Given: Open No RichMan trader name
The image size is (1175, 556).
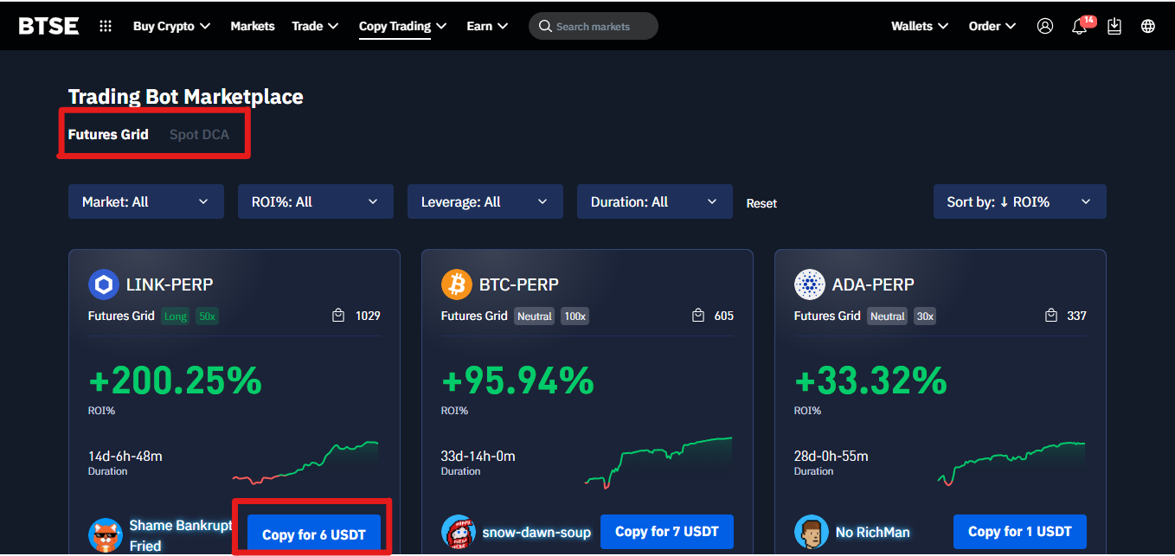Looking at the screenshot, I should pos(872,533).
